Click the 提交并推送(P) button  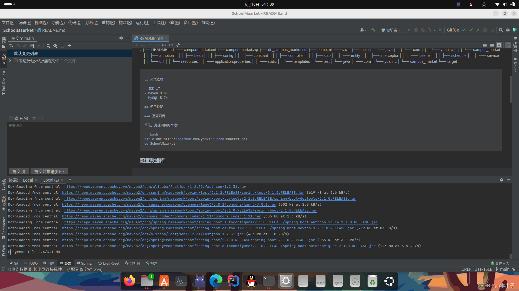coord(49,171)
